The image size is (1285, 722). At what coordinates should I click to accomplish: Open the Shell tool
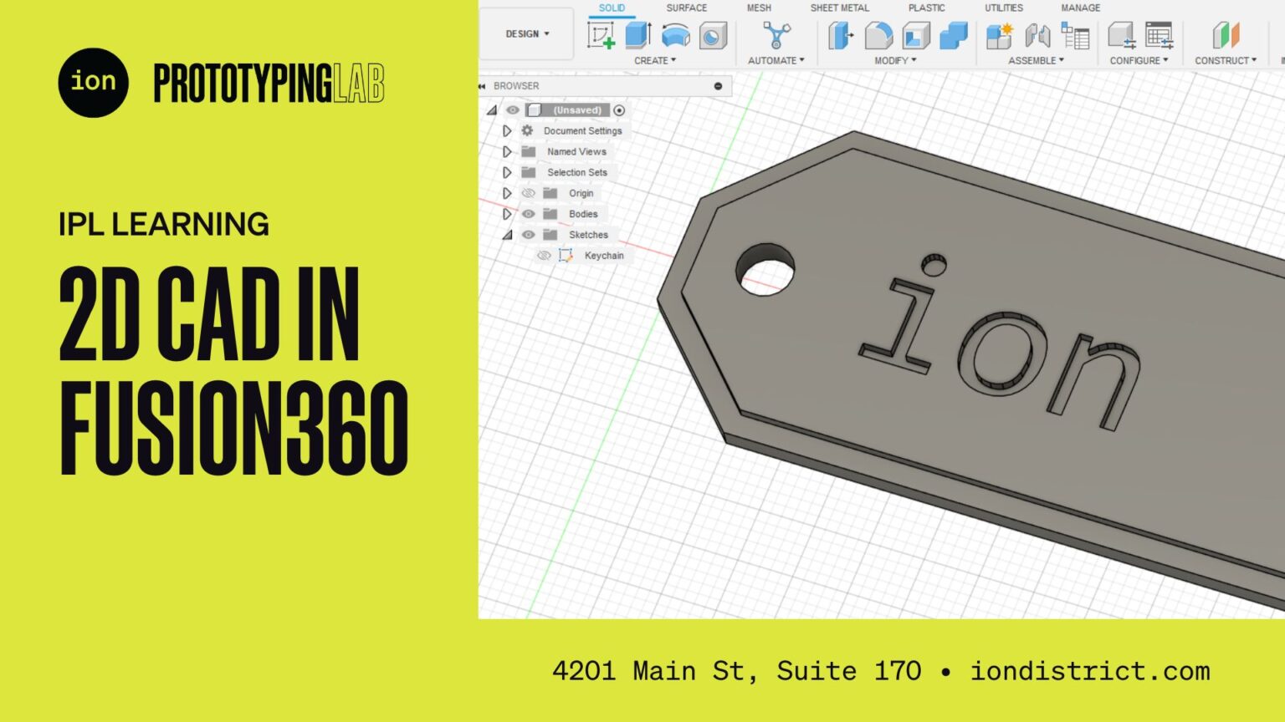916,35
